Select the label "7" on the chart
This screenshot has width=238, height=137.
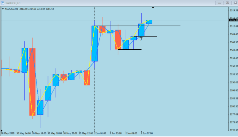tap(141, 39)
